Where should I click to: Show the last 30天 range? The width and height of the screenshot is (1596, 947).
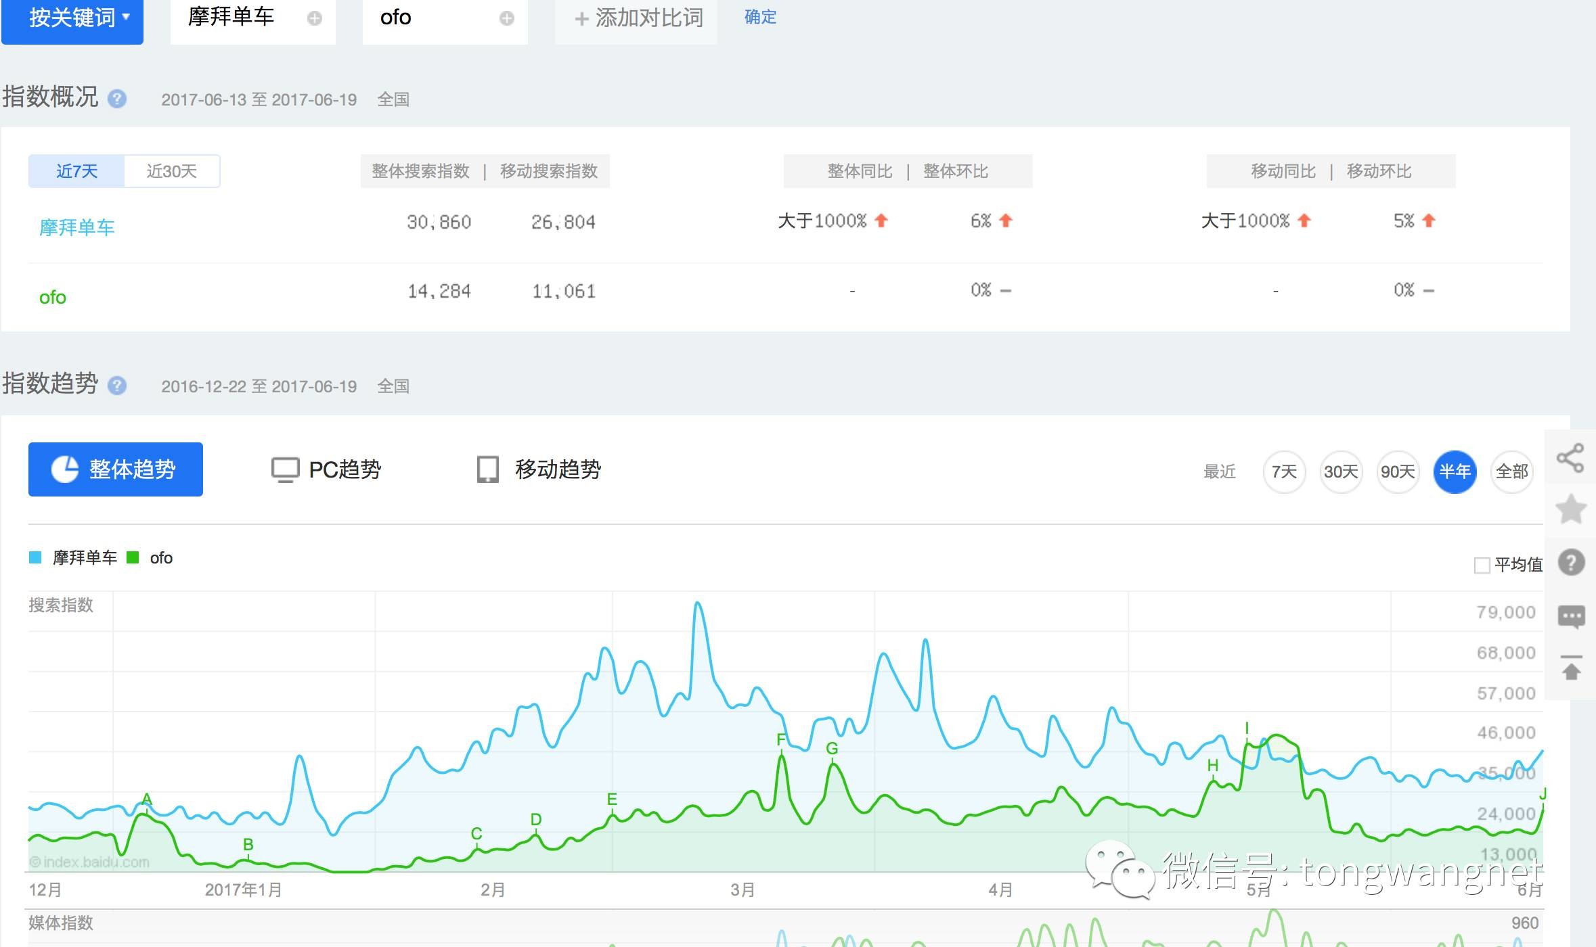point(1341,471)
